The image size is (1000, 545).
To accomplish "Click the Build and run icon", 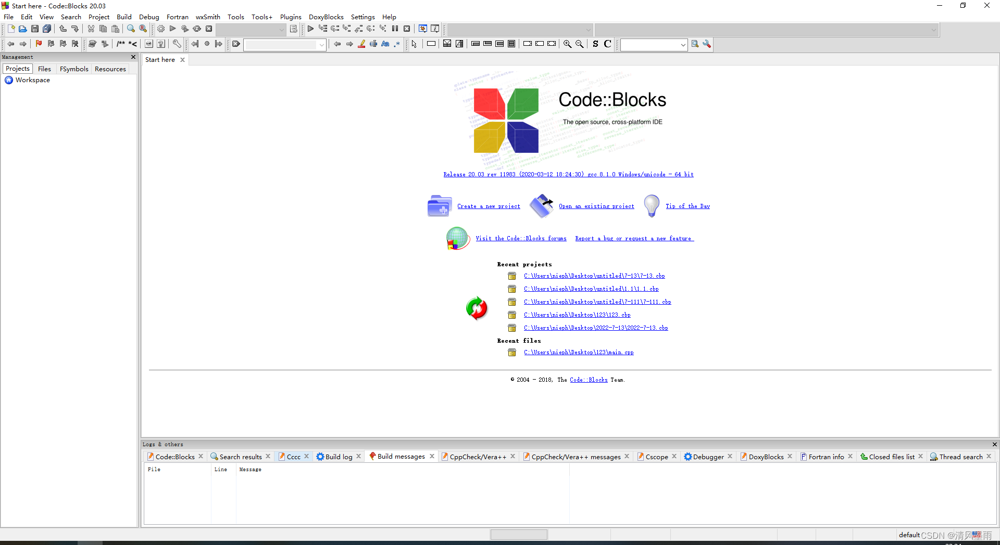I will point(185,29).
